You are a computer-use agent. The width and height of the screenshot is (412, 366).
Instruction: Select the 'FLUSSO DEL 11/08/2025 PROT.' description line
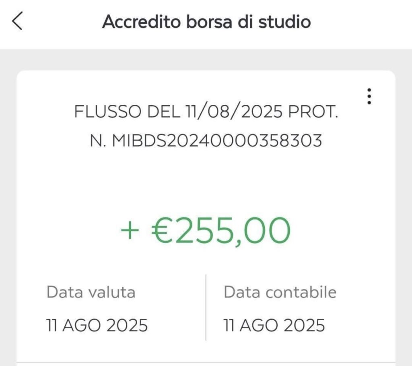click(206, 112)
